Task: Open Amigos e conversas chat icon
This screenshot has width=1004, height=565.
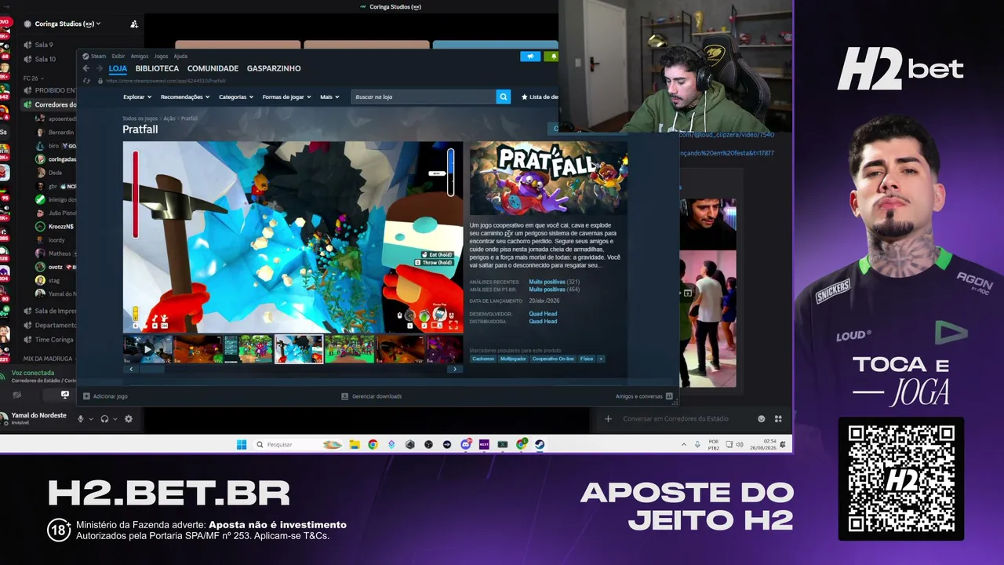Action: click(669, 396)
